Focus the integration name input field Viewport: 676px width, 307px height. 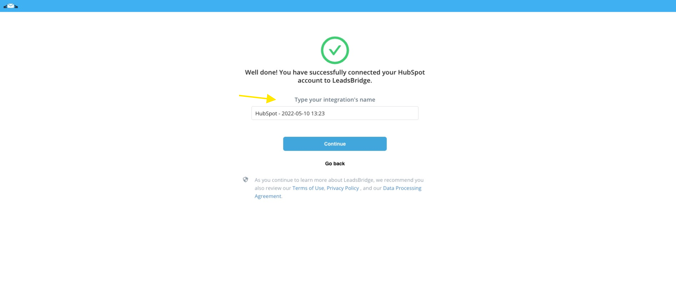[x=335, y=113]
